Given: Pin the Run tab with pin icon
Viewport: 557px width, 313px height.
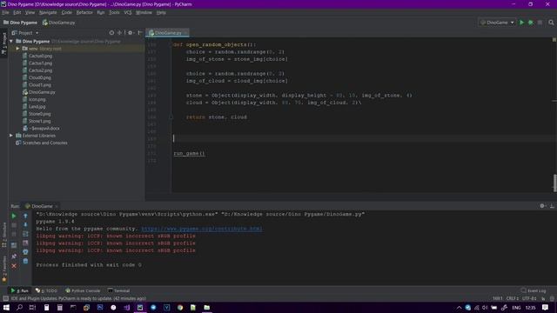Looking at the screenshot, I should click(x=14, y=256).
